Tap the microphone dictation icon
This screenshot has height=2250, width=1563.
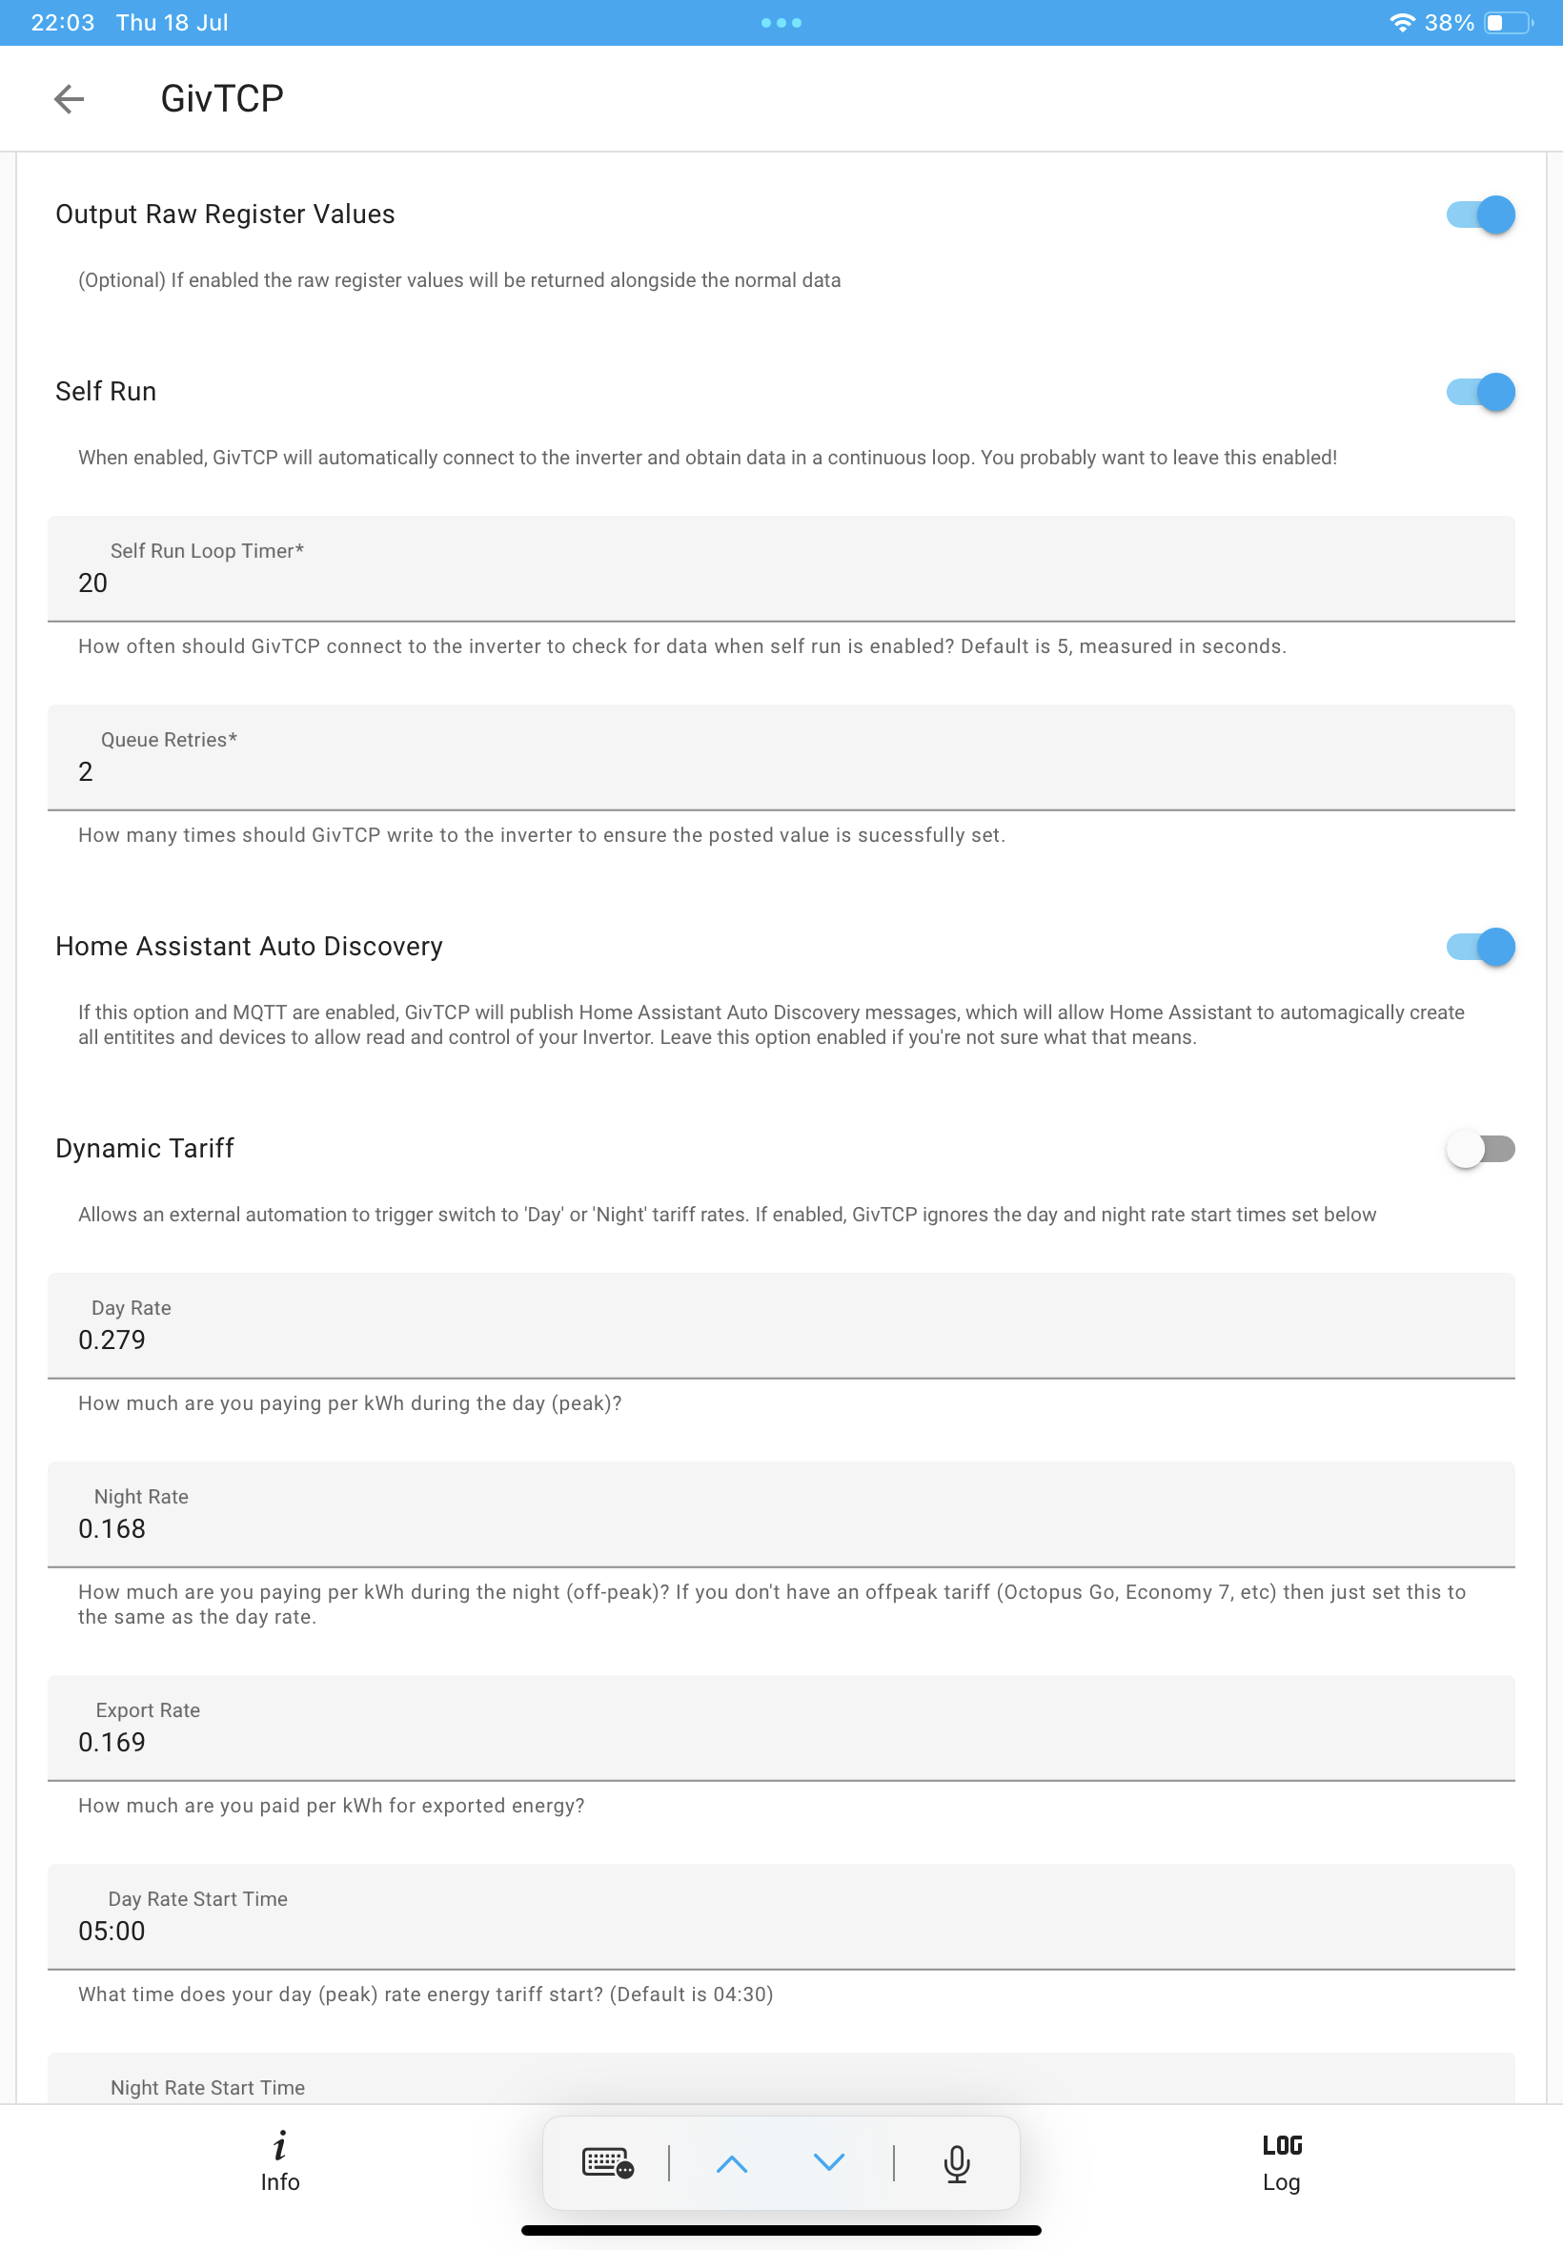(956, 2162)
